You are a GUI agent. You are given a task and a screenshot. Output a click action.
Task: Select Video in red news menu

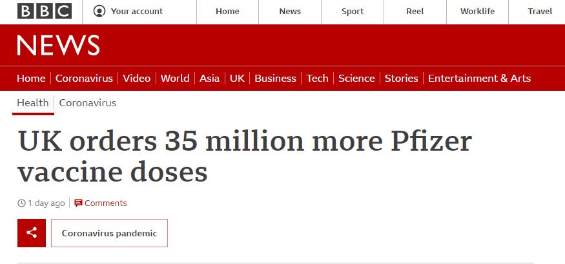click(x=136, y=79)
